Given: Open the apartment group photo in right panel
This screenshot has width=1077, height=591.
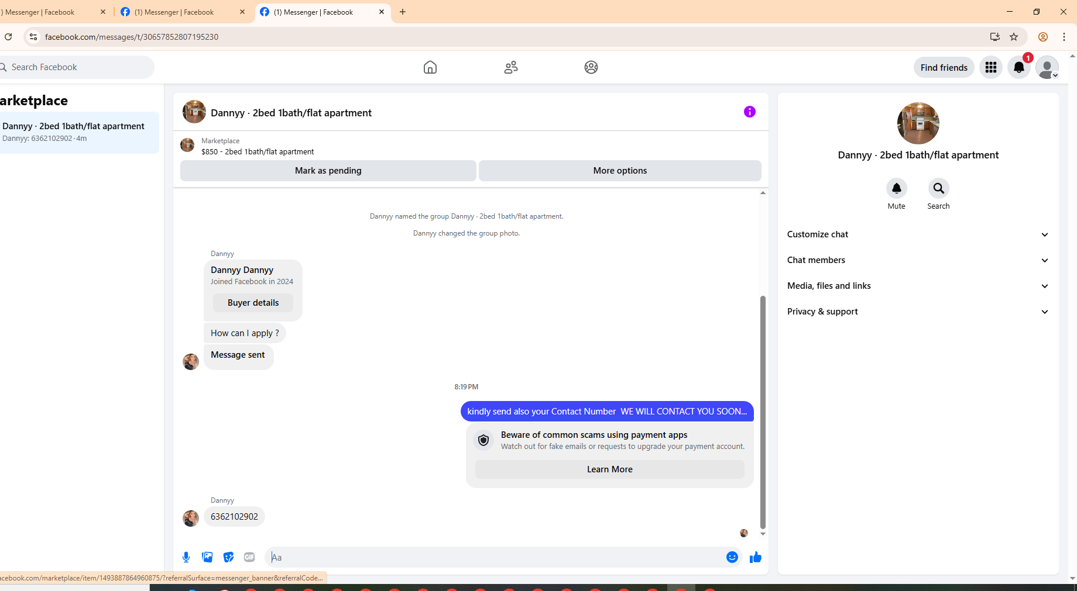Looking at the screenshot, I should pos(918,123).
